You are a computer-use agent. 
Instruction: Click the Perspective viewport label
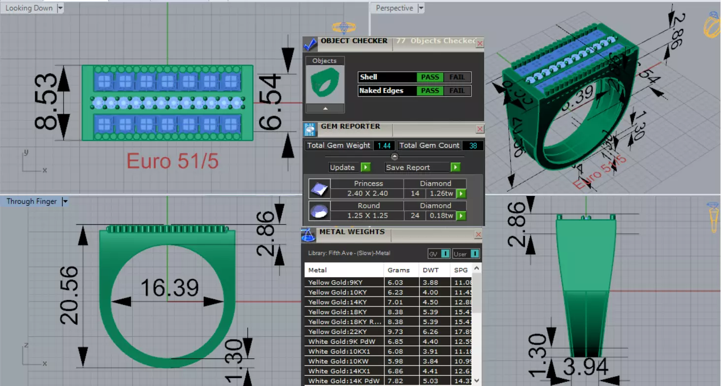(394, 8)
